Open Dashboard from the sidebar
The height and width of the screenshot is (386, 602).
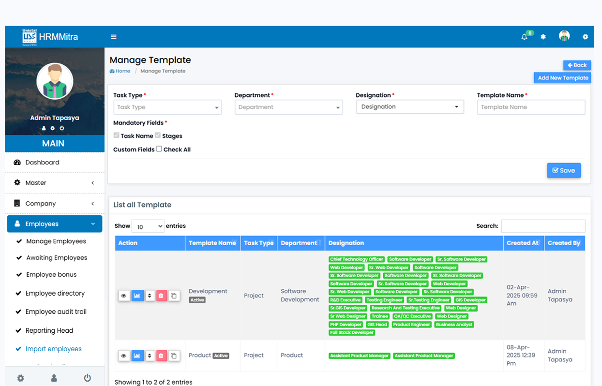point(43,163)
